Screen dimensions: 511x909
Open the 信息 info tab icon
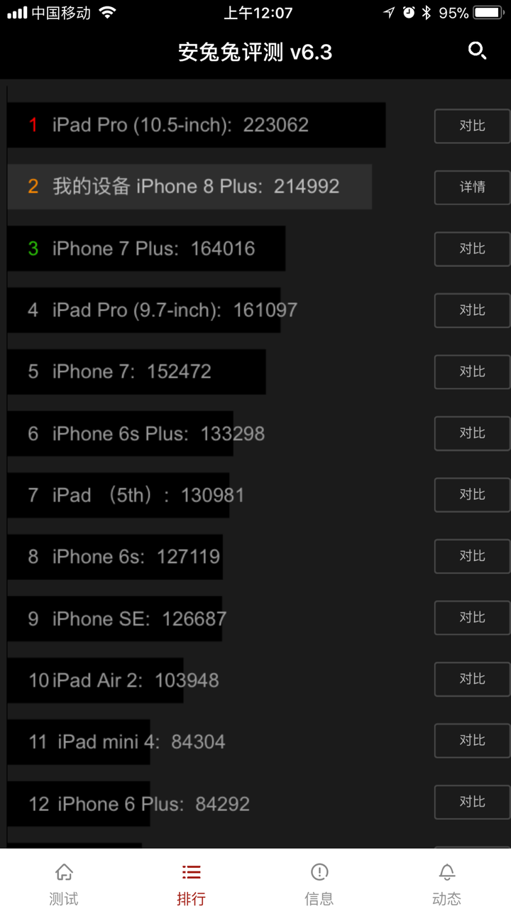(x=319, y=871)
